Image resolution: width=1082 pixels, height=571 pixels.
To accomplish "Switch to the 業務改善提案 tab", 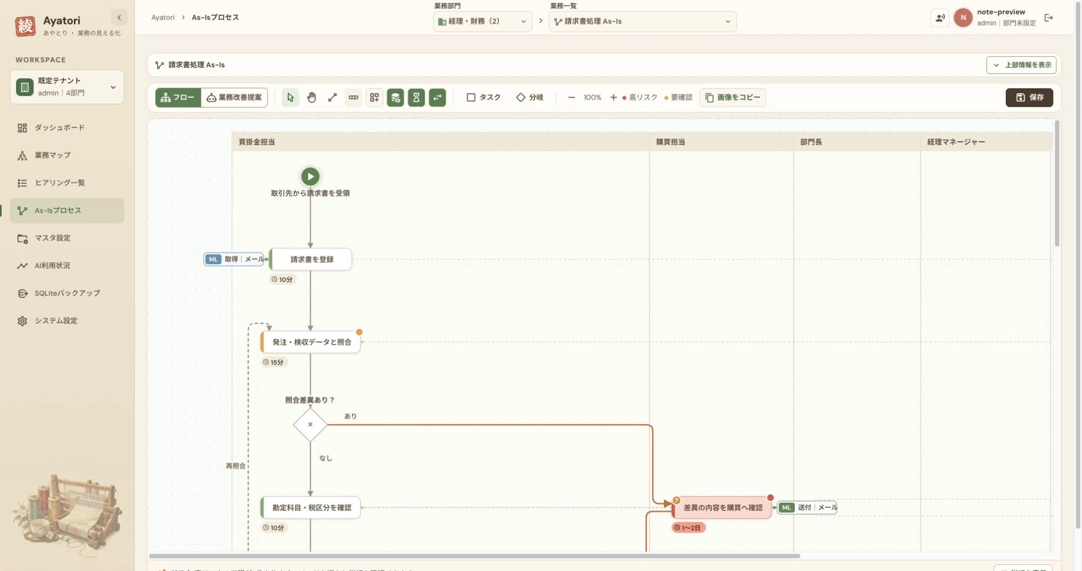I will [x=234, y=97].
